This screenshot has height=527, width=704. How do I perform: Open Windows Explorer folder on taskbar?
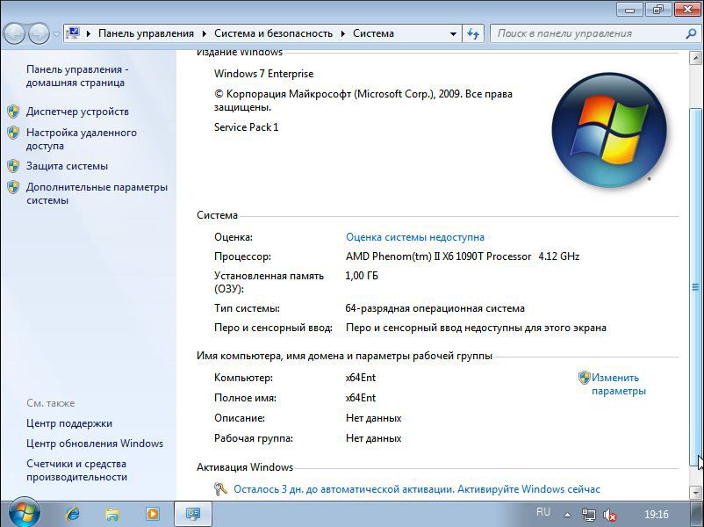coord(112,513)
